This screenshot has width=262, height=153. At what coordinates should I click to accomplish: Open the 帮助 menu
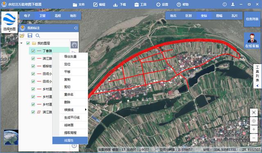pos(183,4)
